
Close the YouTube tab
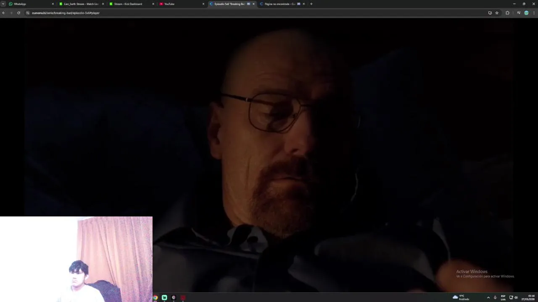[203, 4]
